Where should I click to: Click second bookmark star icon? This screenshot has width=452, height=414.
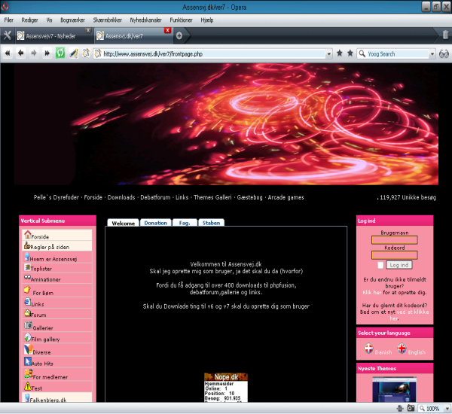(350, 53)
